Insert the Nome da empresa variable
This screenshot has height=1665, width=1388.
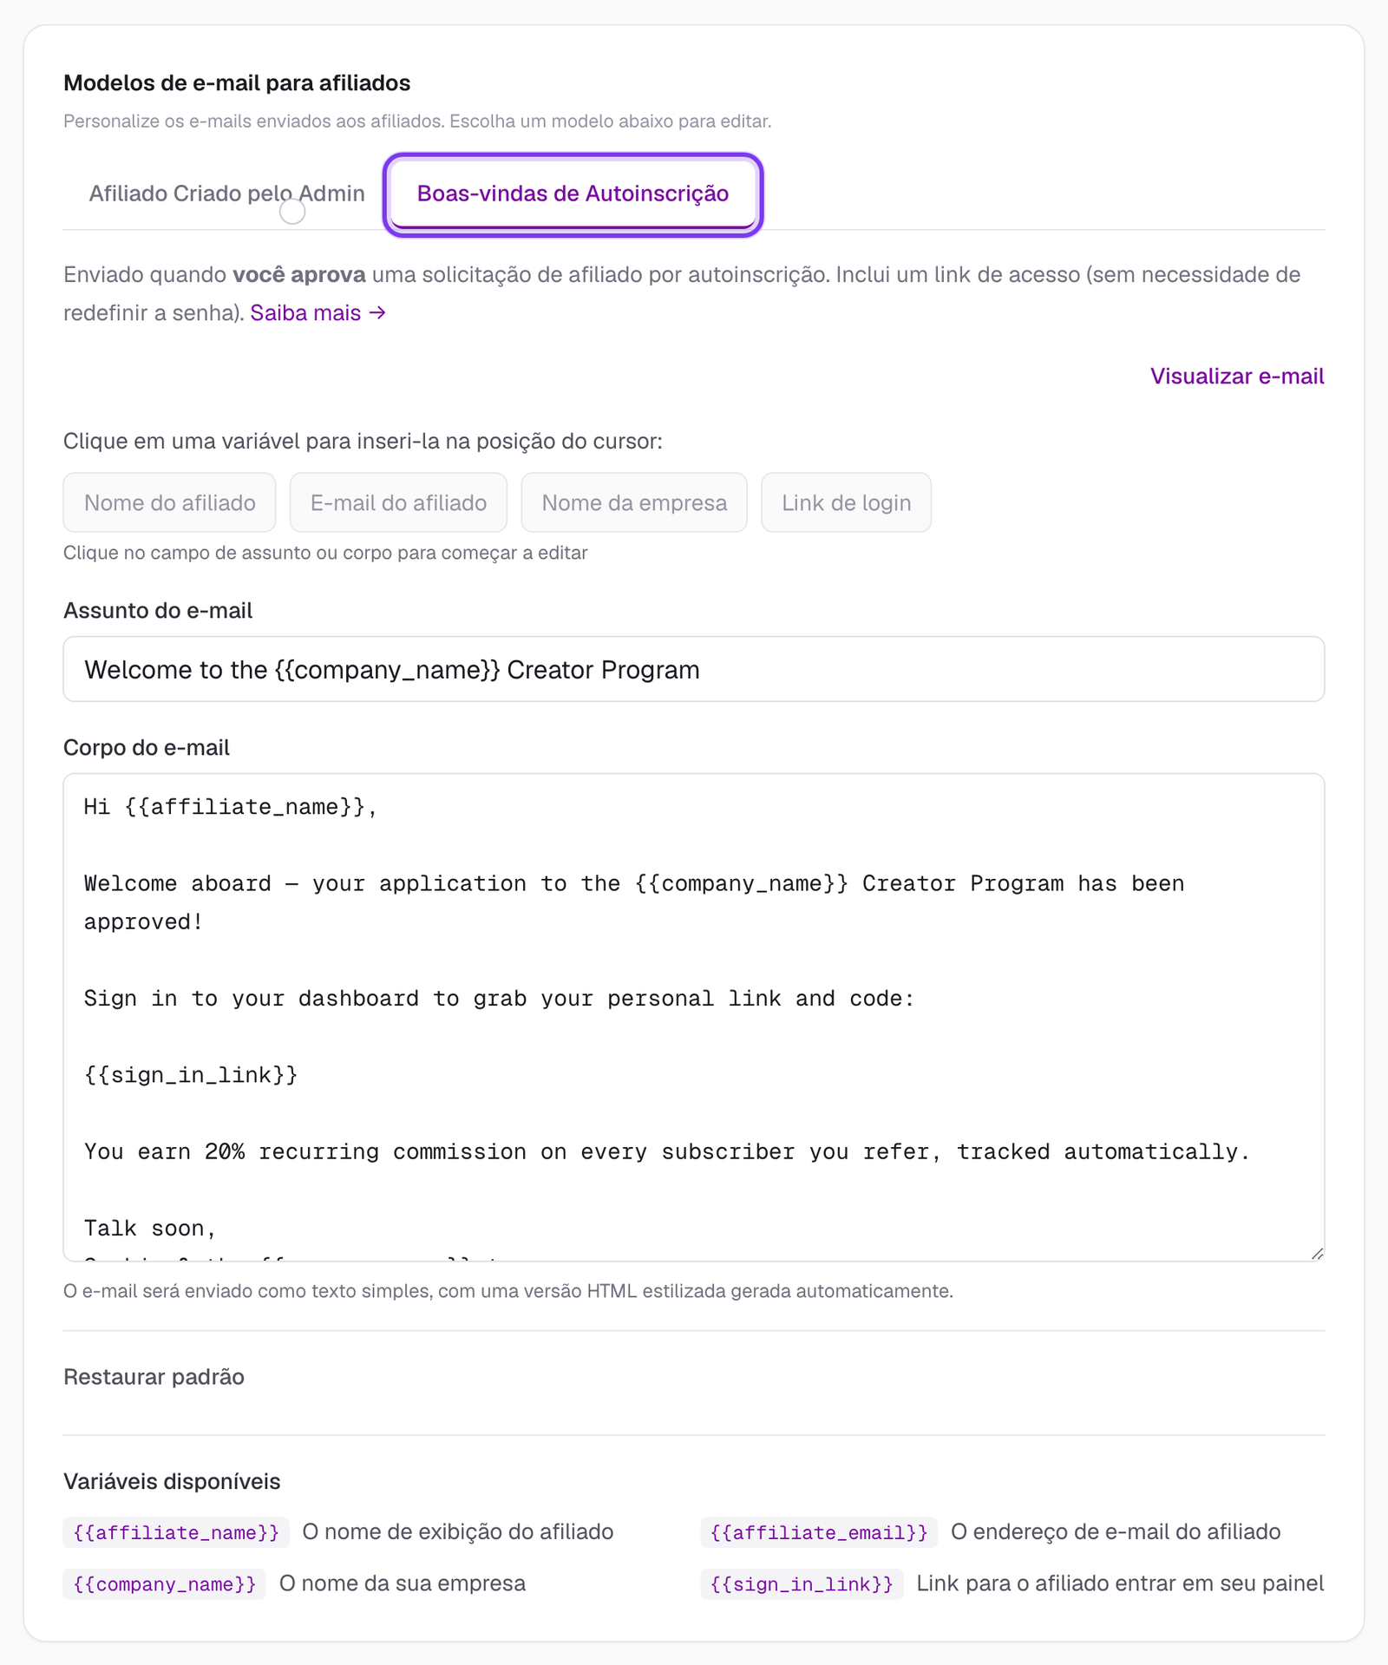pos(634,502)
